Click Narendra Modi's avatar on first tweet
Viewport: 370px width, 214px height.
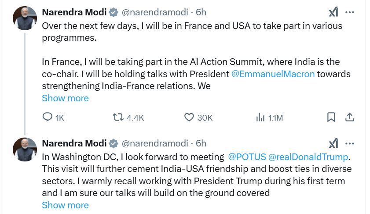coord(25,18)
